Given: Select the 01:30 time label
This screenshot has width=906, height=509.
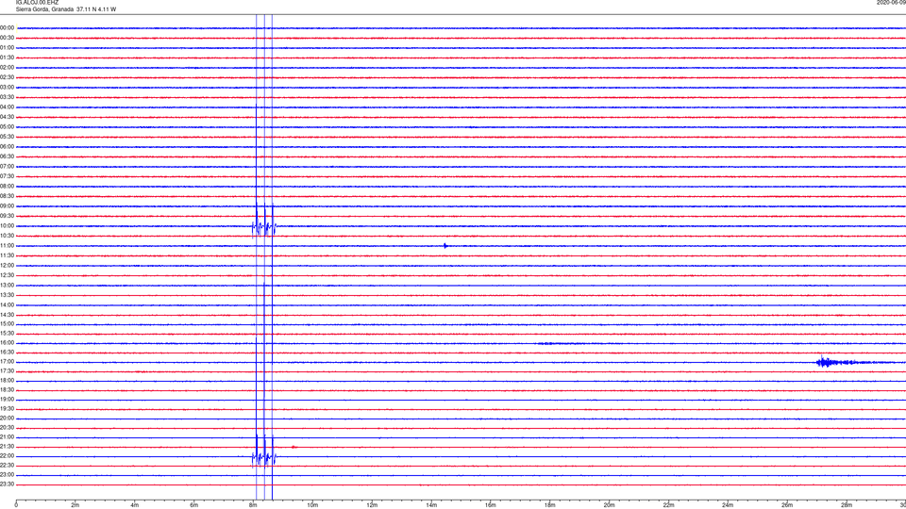Looking at the screenshot, I should [8, 57].
